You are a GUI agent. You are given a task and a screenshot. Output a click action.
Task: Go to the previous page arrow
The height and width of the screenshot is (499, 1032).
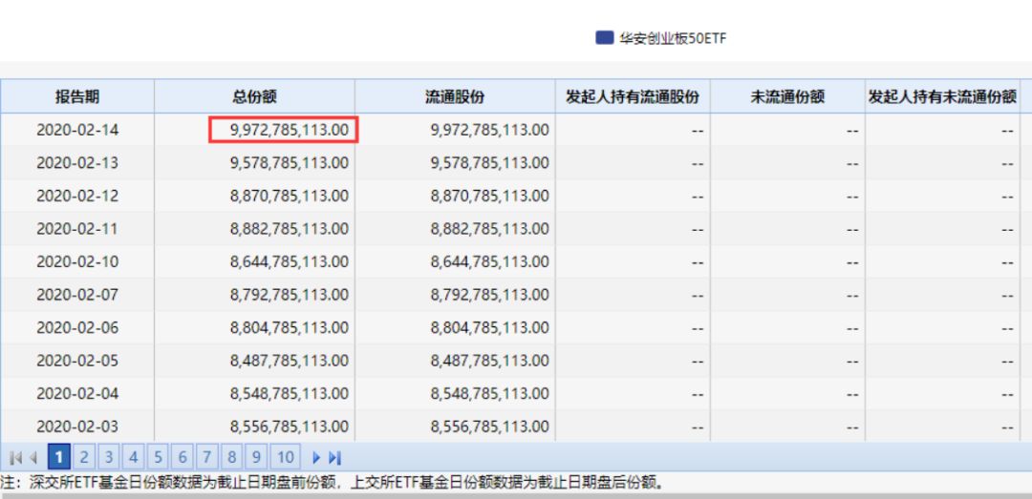click(32, 458)
